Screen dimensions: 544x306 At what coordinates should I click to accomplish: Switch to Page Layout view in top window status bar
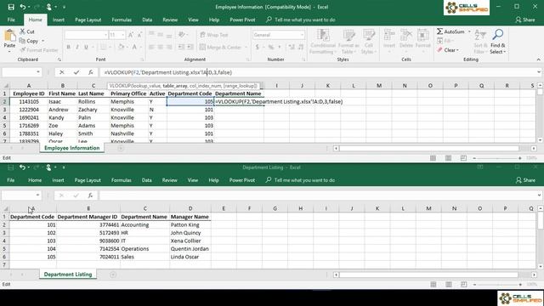pyautogui.click(x=448, y=158)
